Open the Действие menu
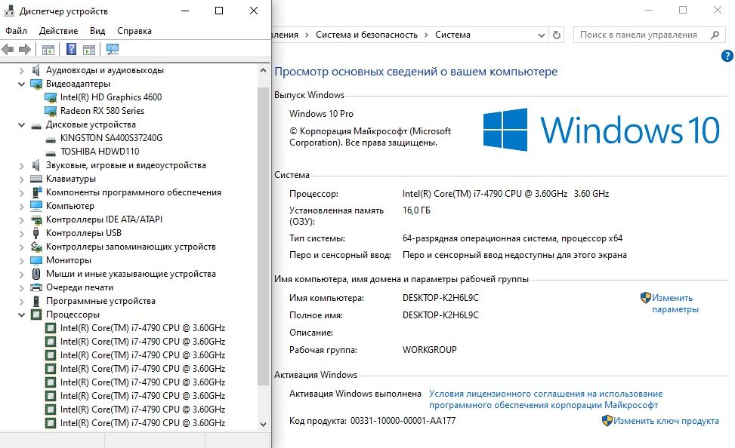Viewport: 735px width, 448px height. tap(59, 31)
